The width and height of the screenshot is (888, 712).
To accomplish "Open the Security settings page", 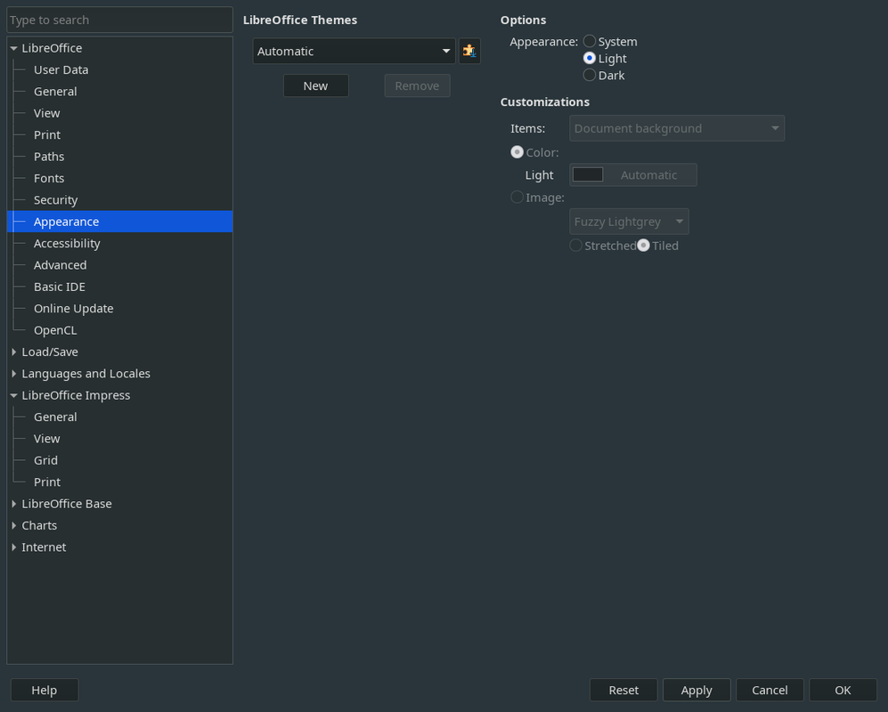I will [x=55, y=200].
